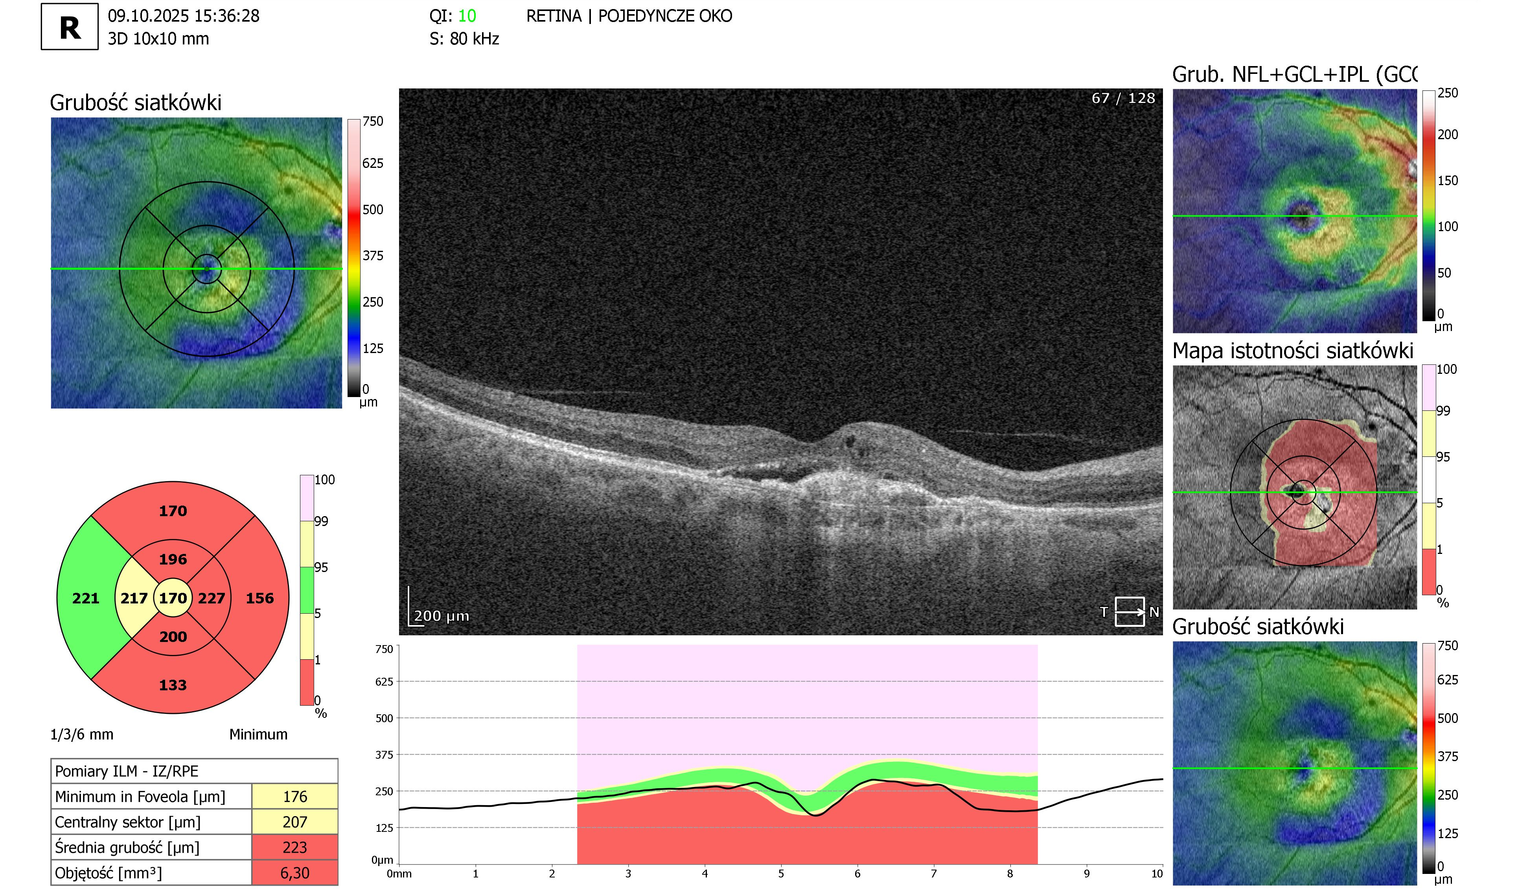Click the T to N scan direction icon
Image resolution: width=1518 pixels, height=892 pixels.
[x=1130, y=612]
